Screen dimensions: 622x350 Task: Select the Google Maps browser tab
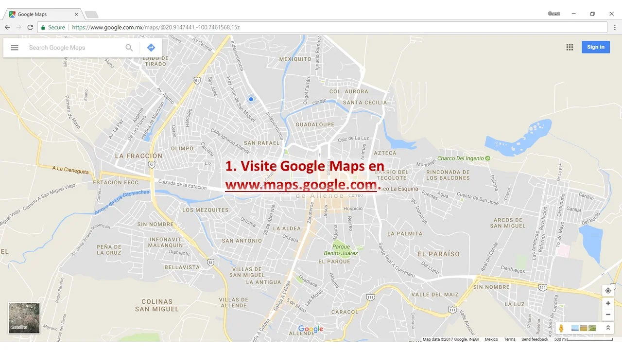coord(43,14)
